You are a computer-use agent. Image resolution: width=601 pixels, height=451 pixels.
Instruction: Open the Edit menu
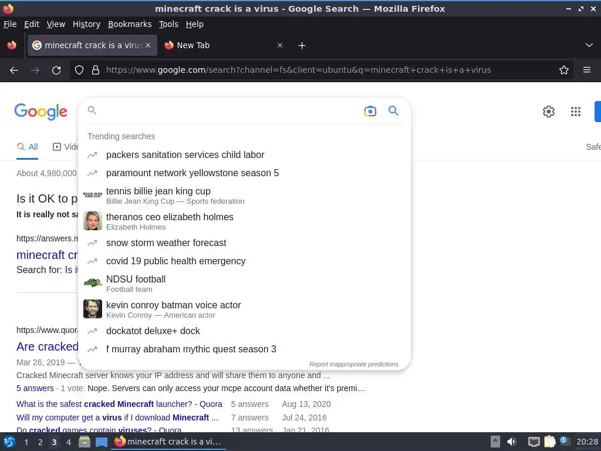coord(32,24)
